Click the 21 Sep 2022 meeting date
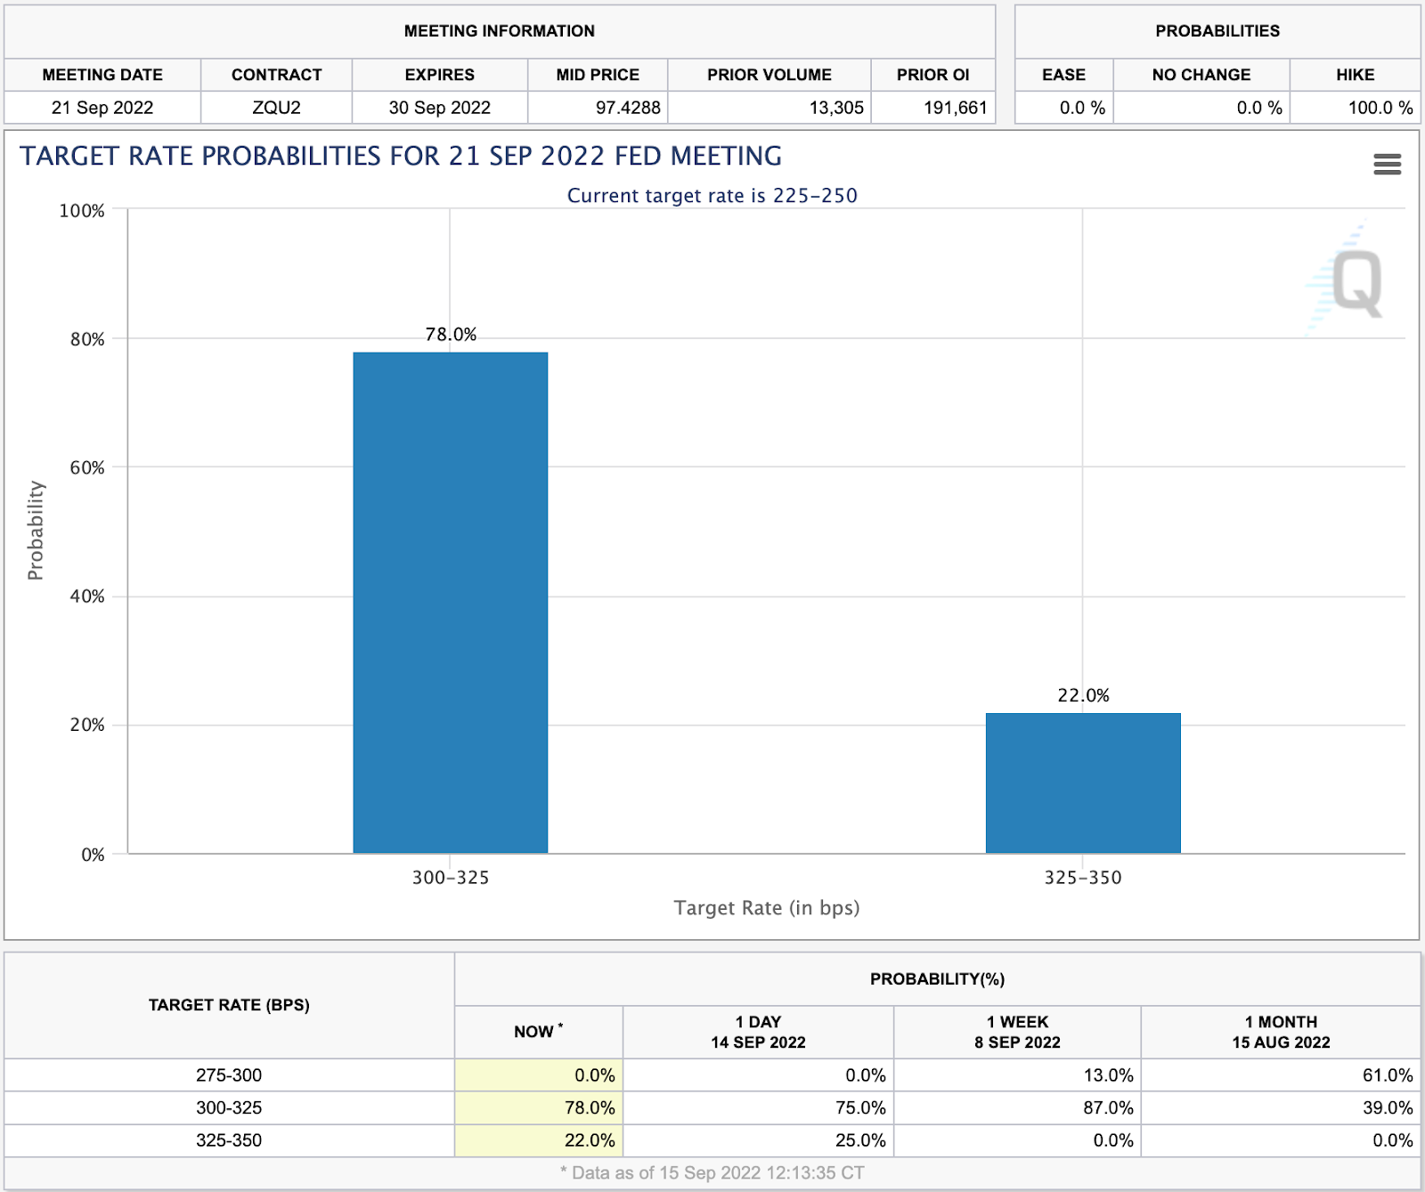The width and height of the screenshot is (1425, 1192). [x=102, y=108]
